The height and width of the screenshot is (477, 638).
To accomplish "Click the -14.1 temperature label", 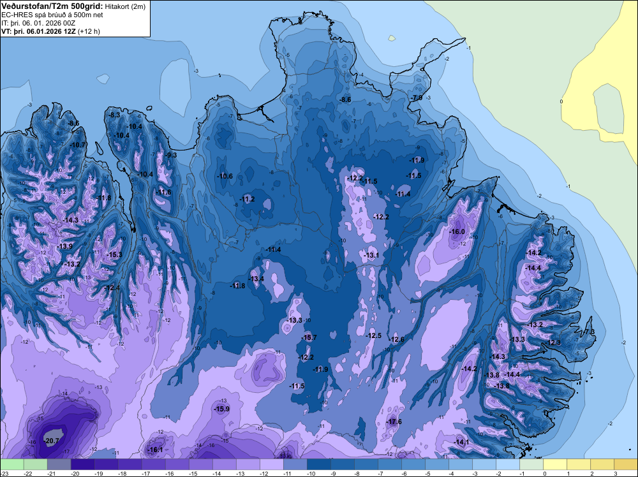I will coord(461,443).
